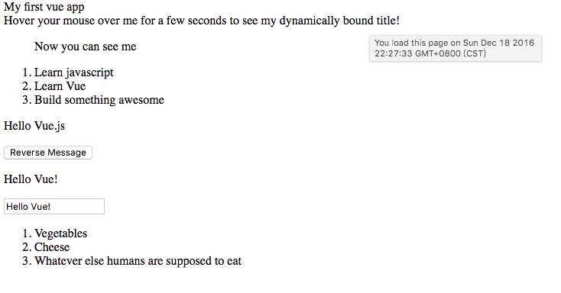This screenshot has height=293, width=561.
Task: Select the 'Cheese' list item
Action: (x=52, y=247)
